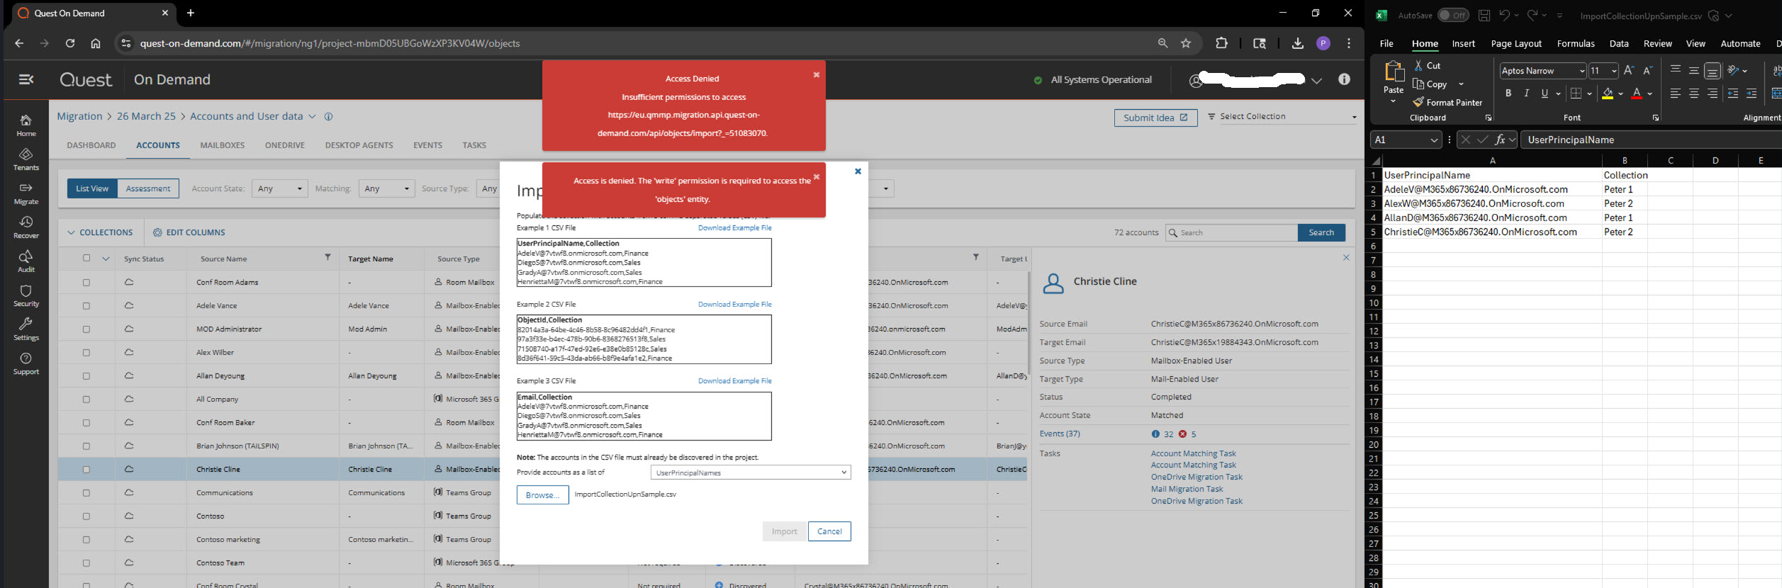Undo in Excel quick access toolbar
This screenshot has width=1782, height=588.
pyautogui.click(x=1504, y=15)
